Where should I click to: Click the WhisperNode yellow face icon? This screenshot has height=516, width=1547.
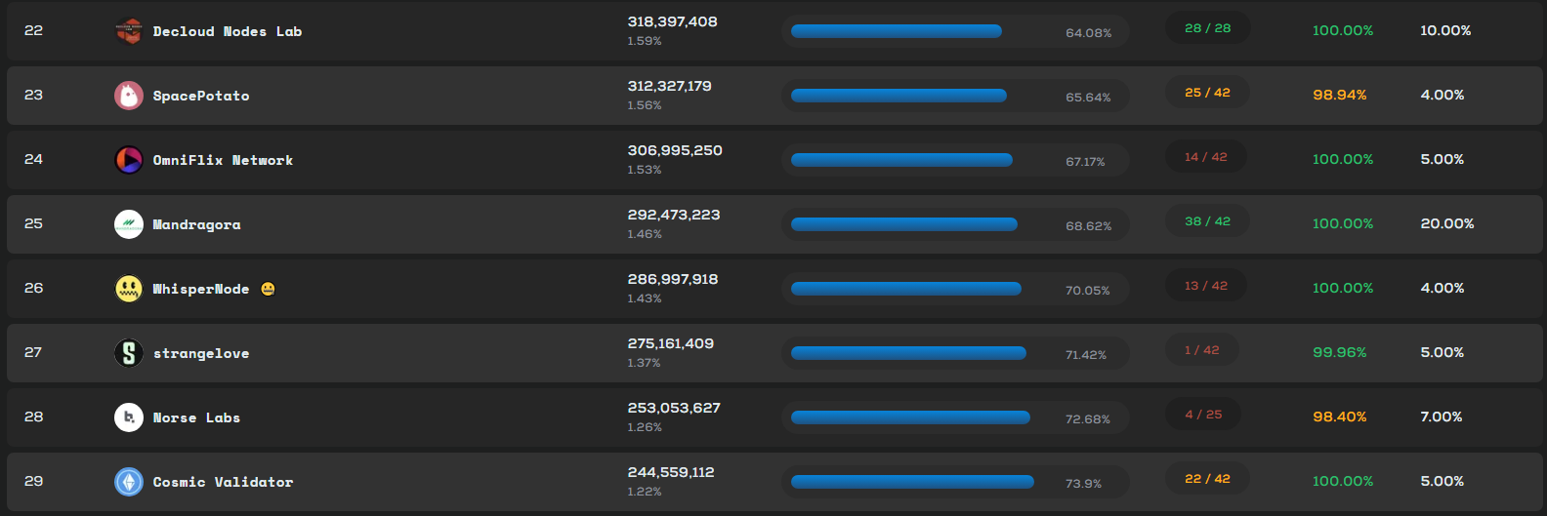pos(129,289)
